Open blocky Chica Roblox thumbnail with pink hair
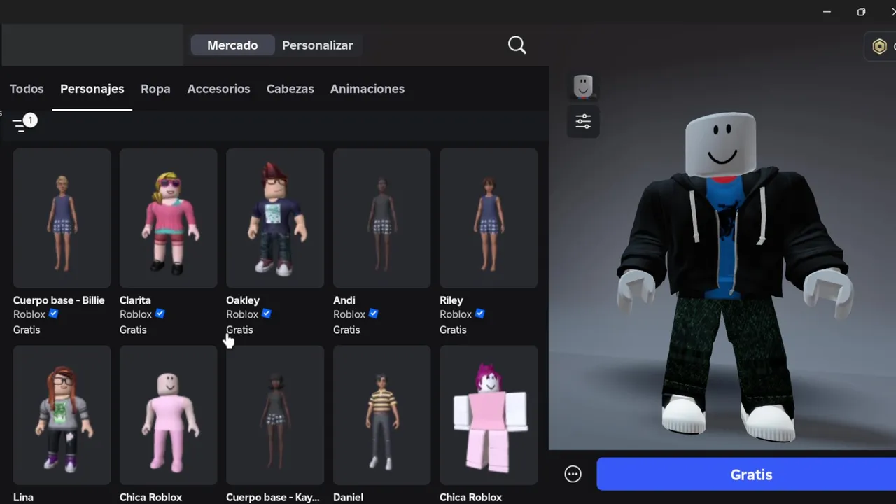 point(489,415)
